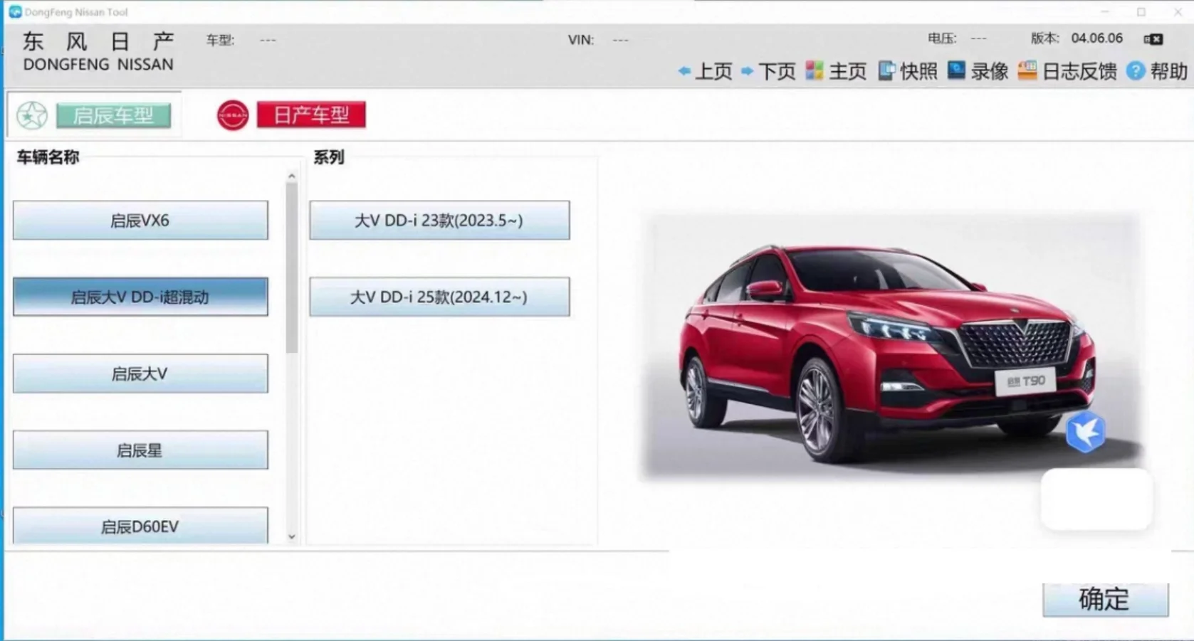Close the DongFeng Nissan Tool window

(x=1178, y=12)
